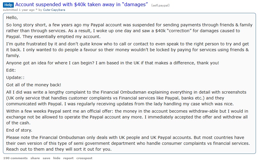Click the "Got all of the money back!" line
Viewport: 258px width, 160px height.
[x=33, y=85]
